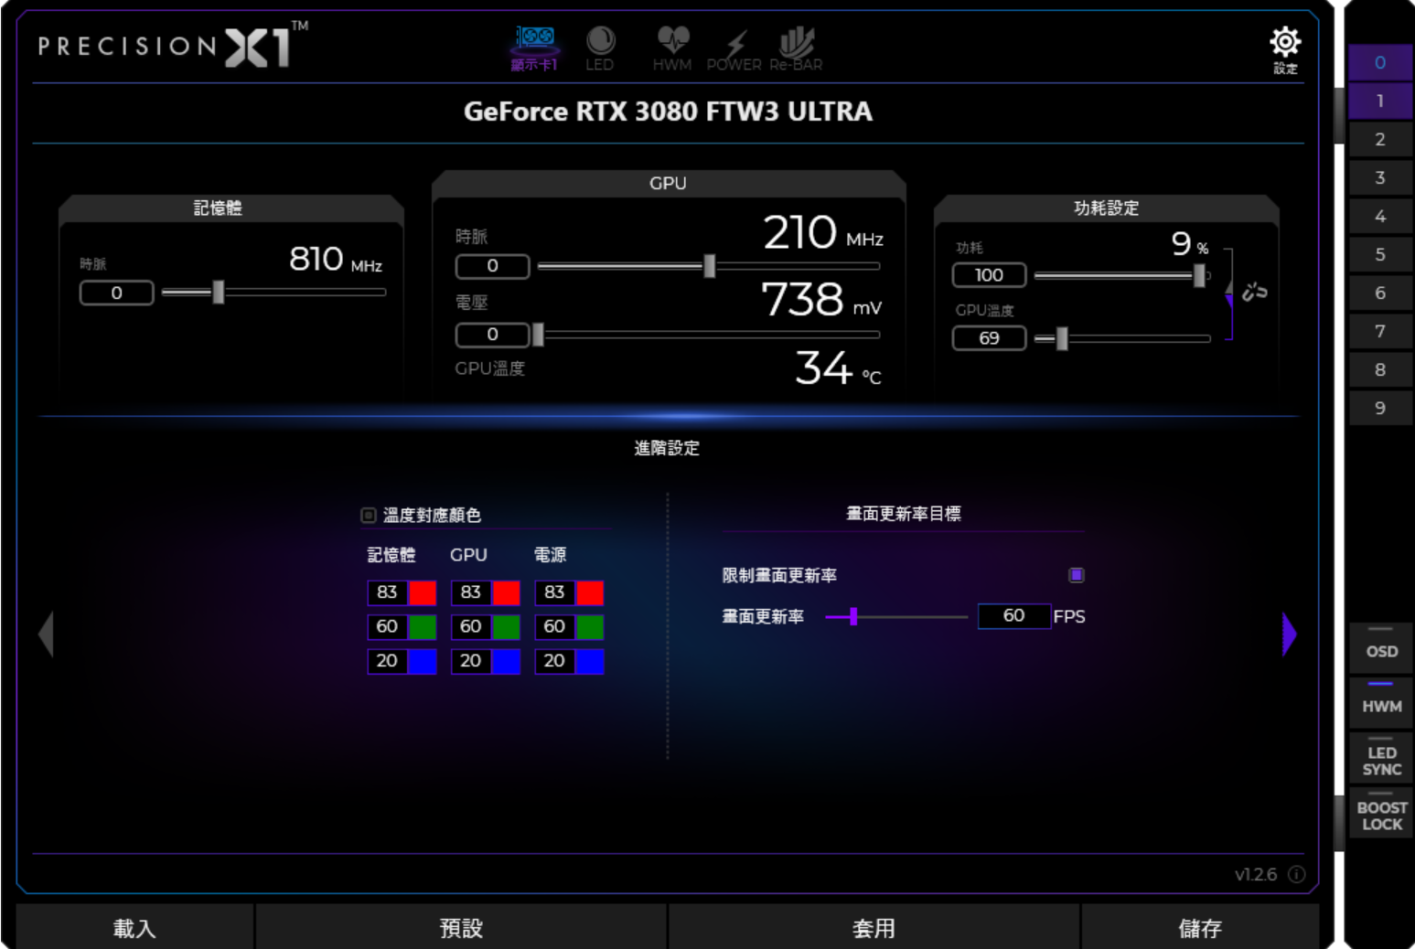Click the Load (載入) button
1415x949 pixels.
134,927
